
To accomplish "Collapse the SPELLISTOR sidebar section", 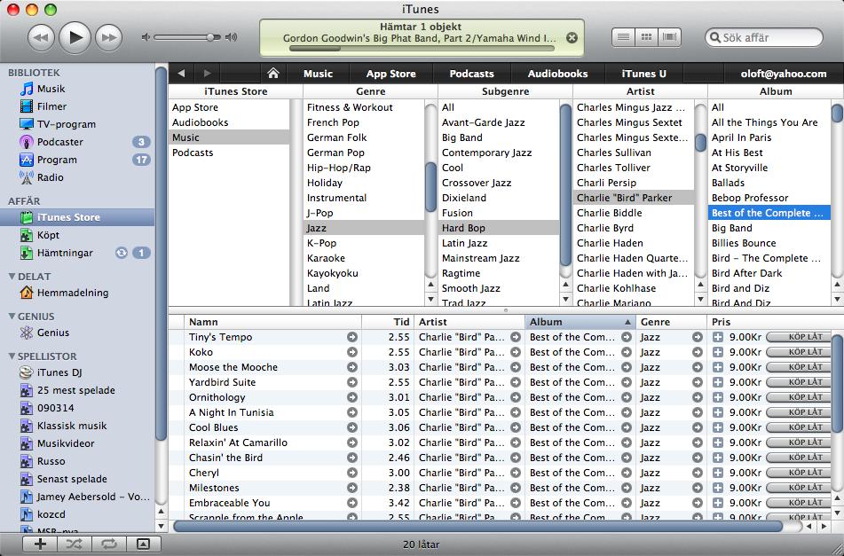I will (12, 356).
